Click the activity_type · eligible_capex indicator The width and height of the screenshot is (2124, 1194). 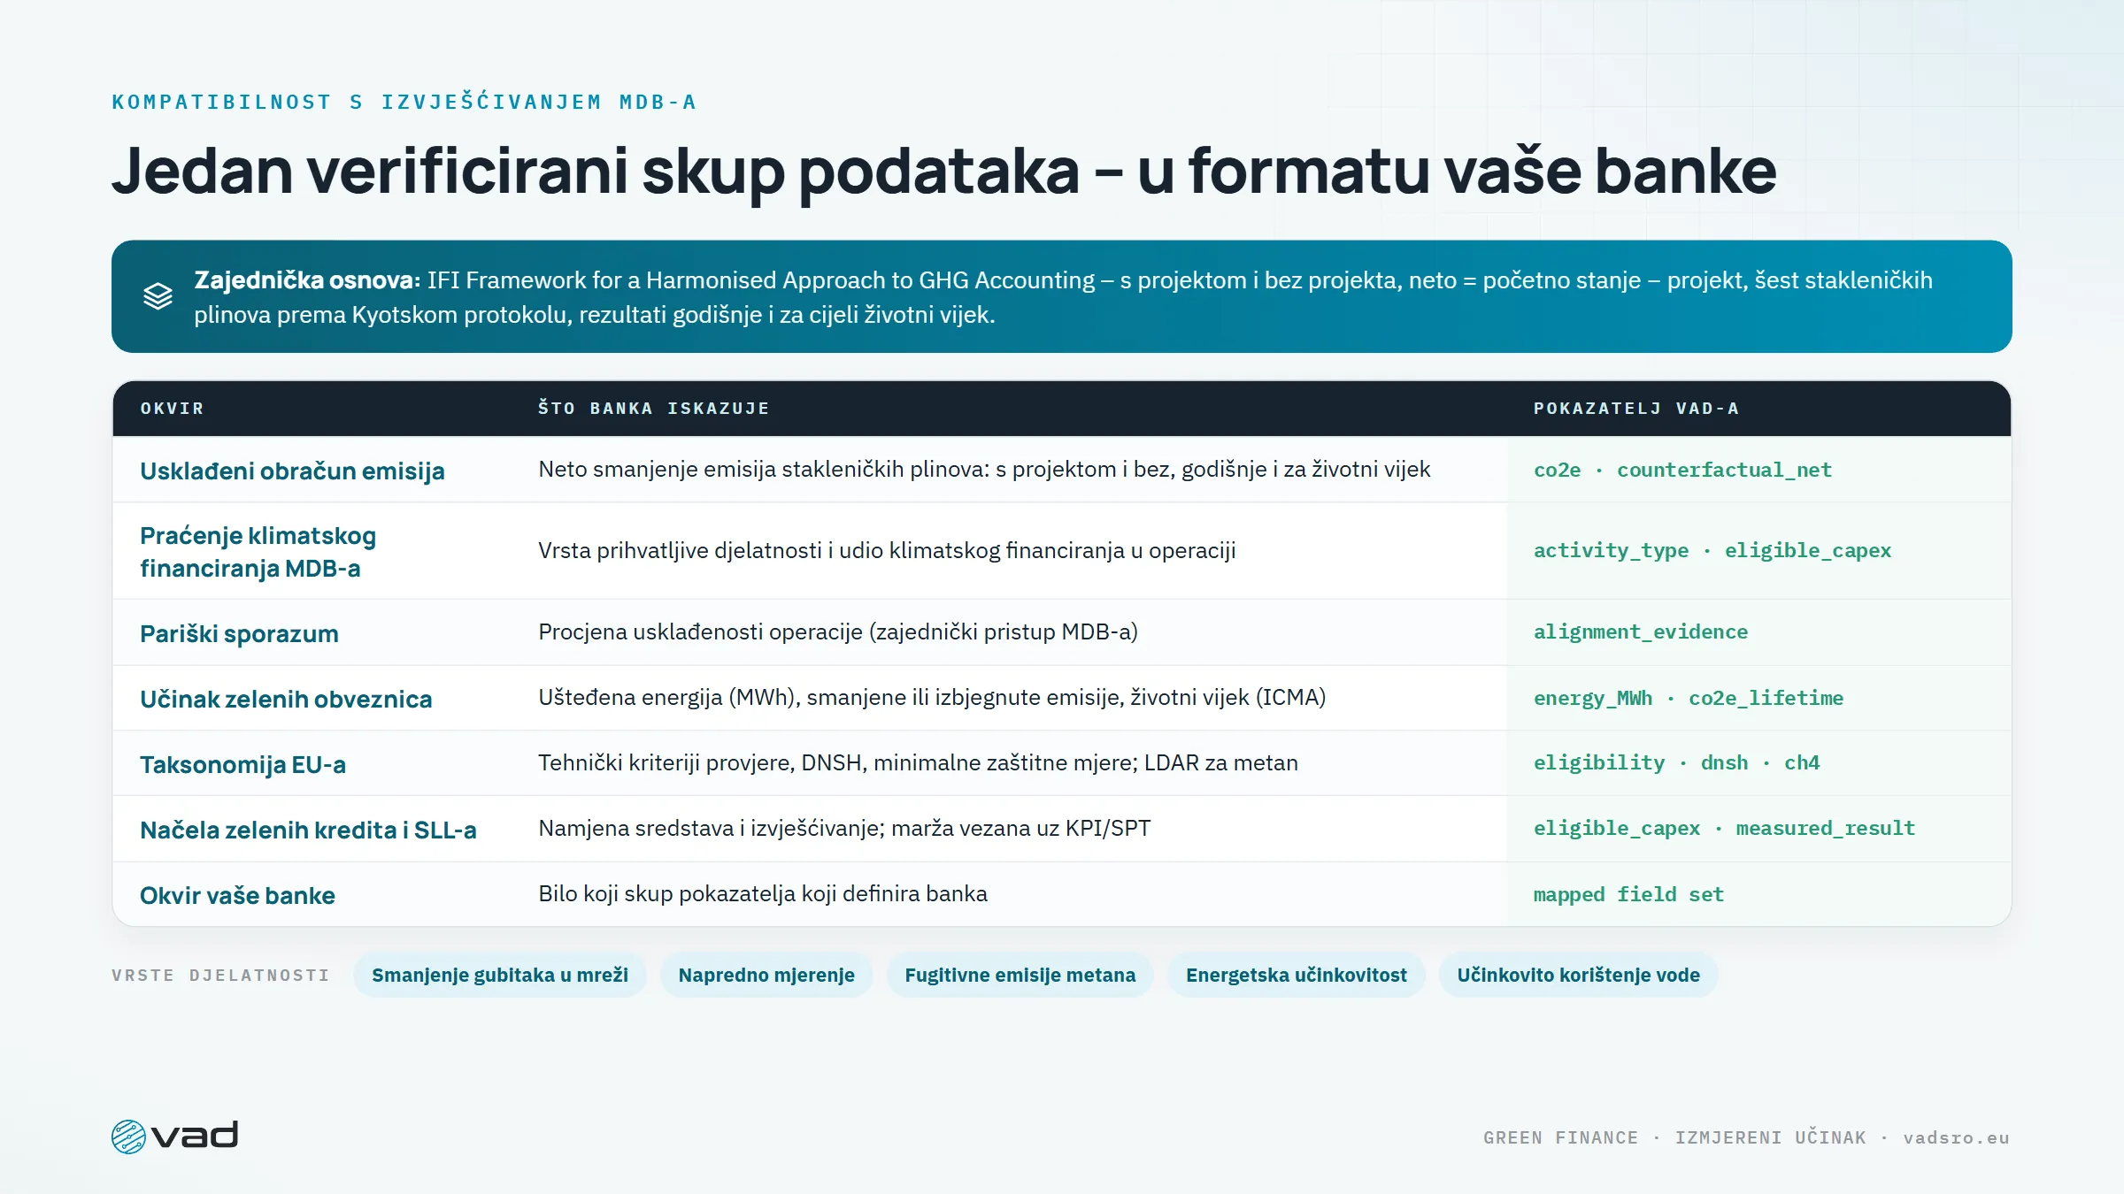tap(1712, 551)
